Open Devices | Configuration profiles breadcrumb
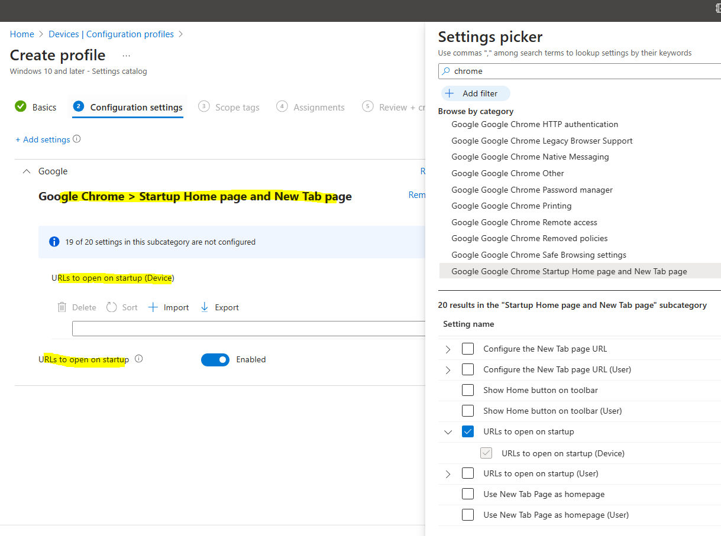 click(x=111, y=34)
